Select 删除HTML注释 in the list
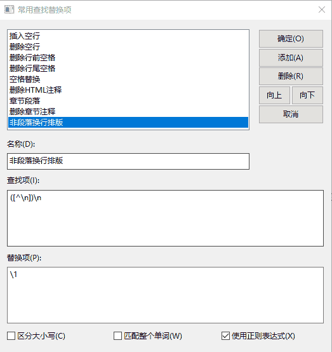Viewport: 332px width, 352px height. coord(128,90)
